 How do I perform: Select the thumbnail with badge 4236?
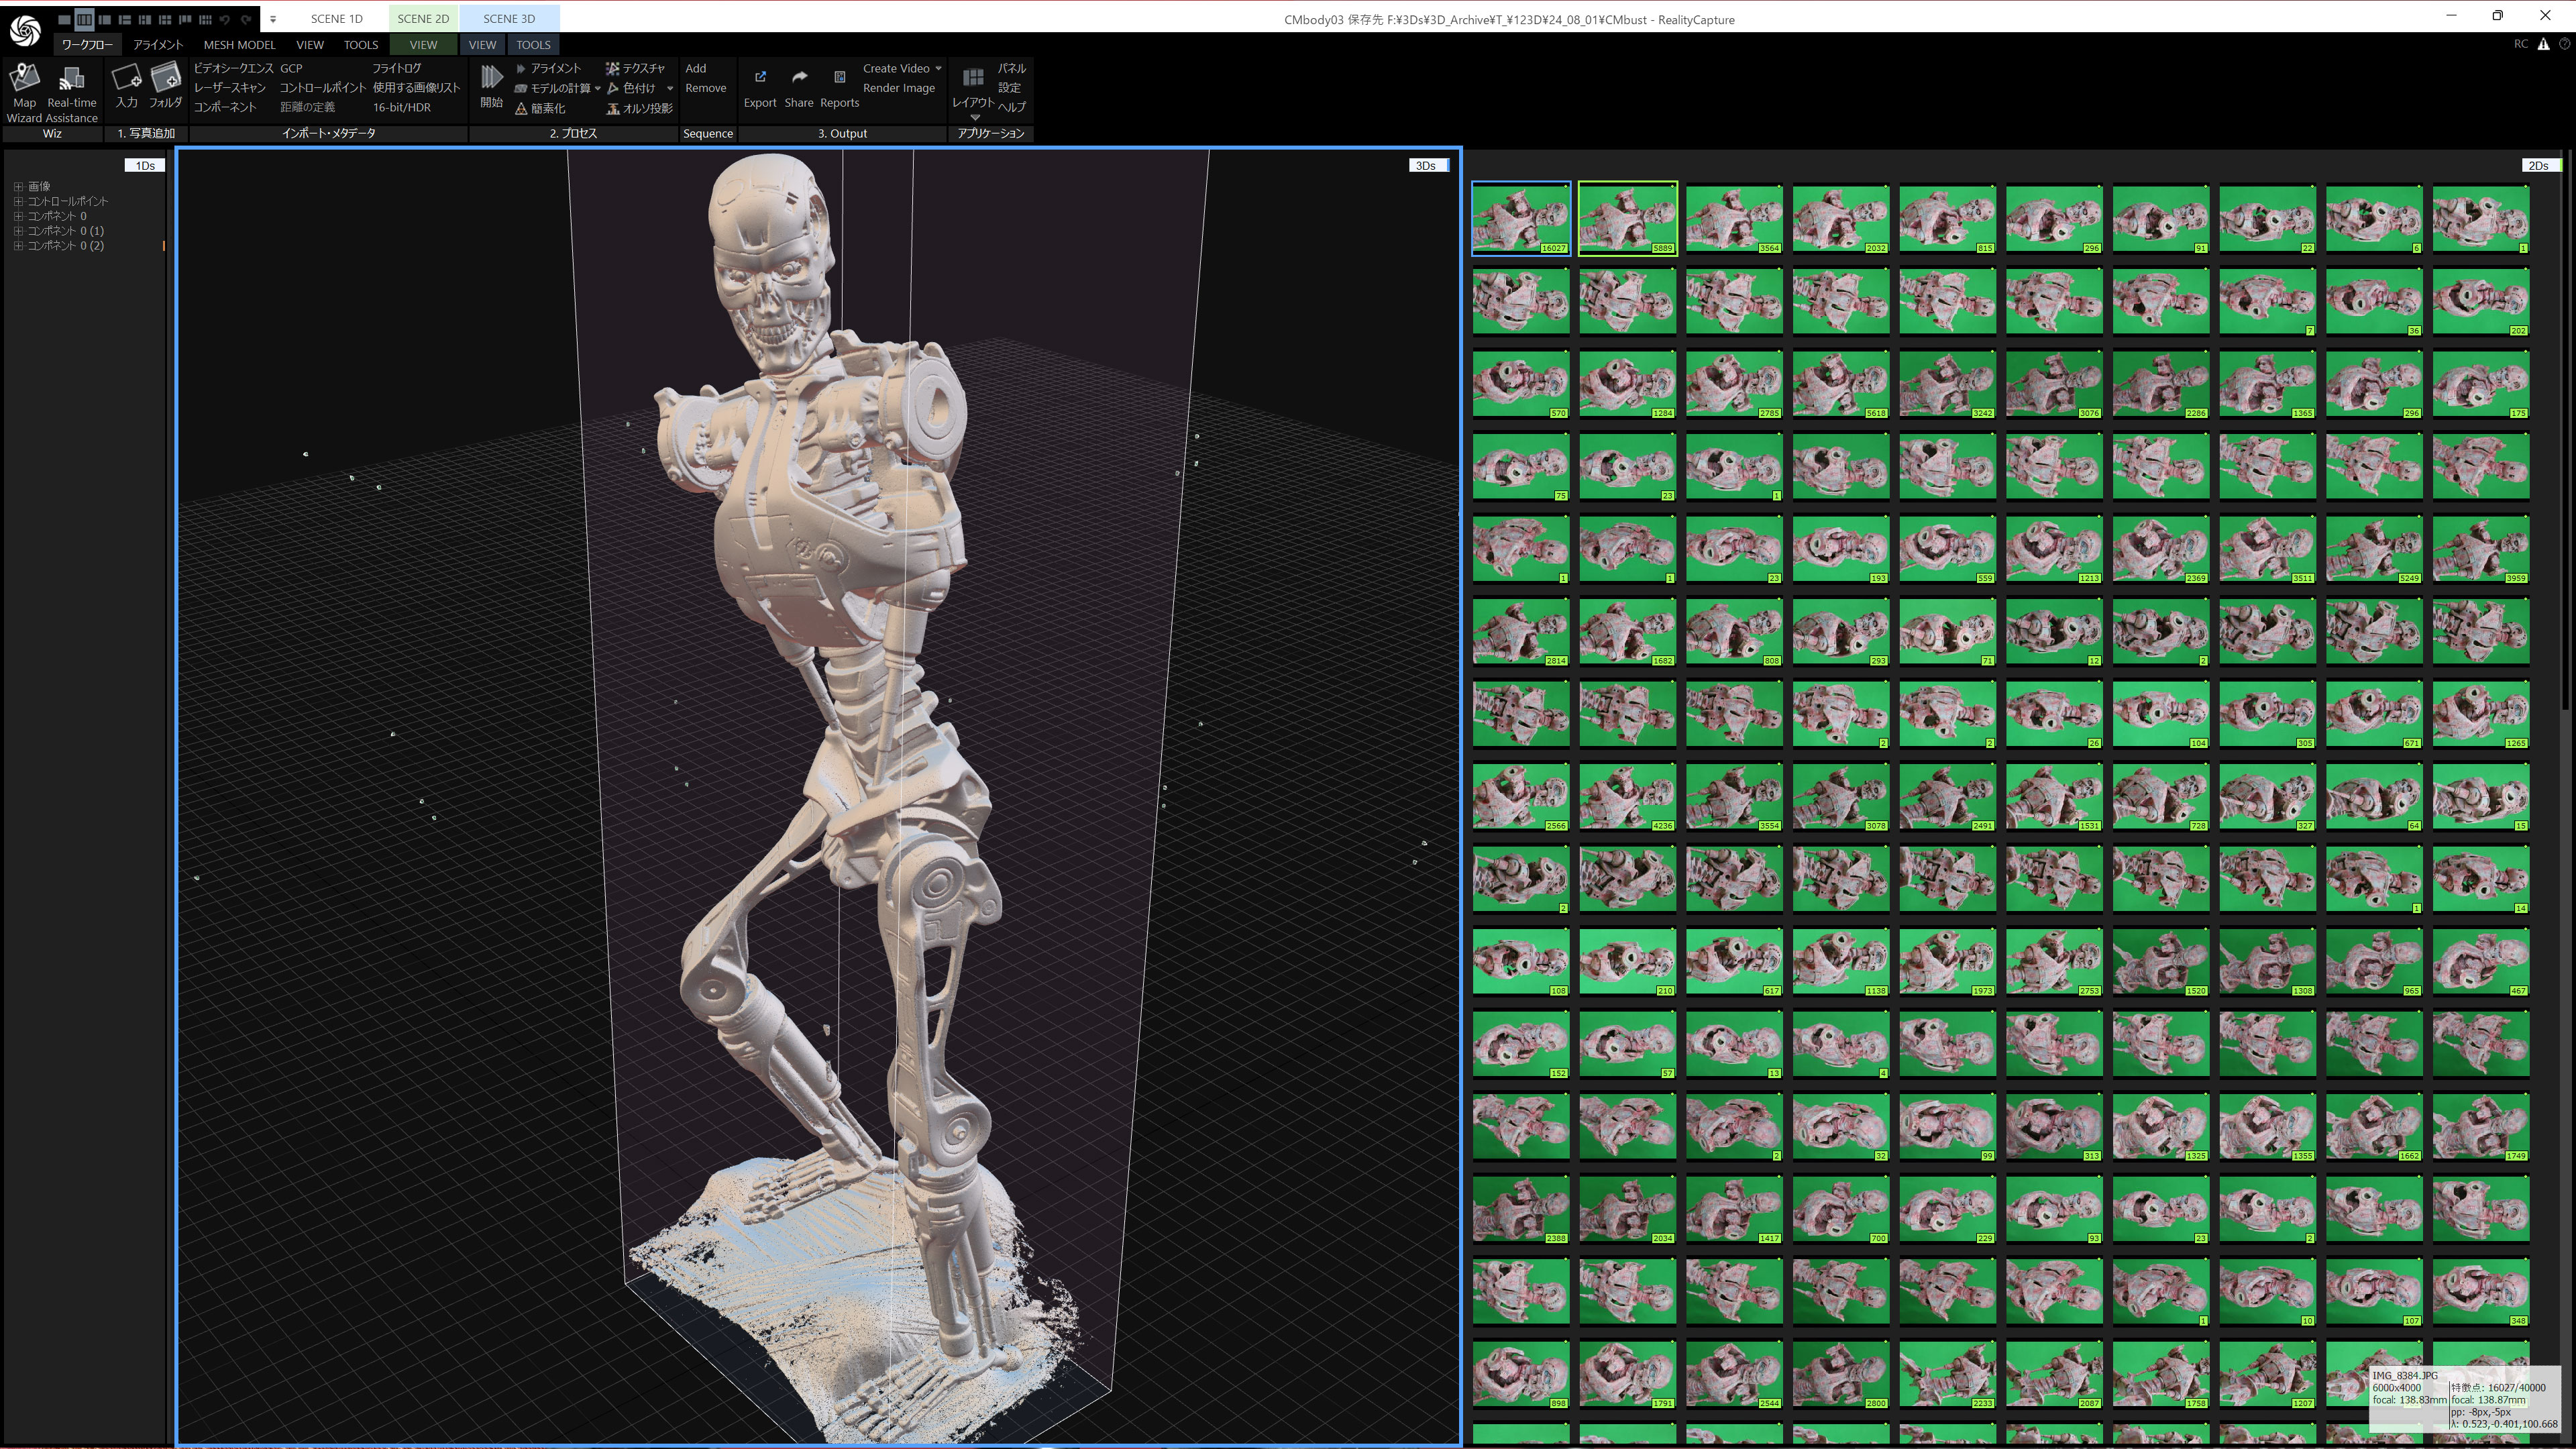click(x=1628, y=796)
